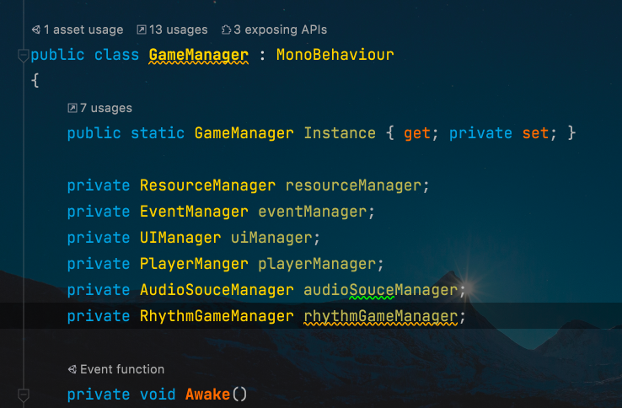This screenshot has height=408, width=622.
Task: Click the Unity icon beside 1 asset usage
Action: [36, 30]
